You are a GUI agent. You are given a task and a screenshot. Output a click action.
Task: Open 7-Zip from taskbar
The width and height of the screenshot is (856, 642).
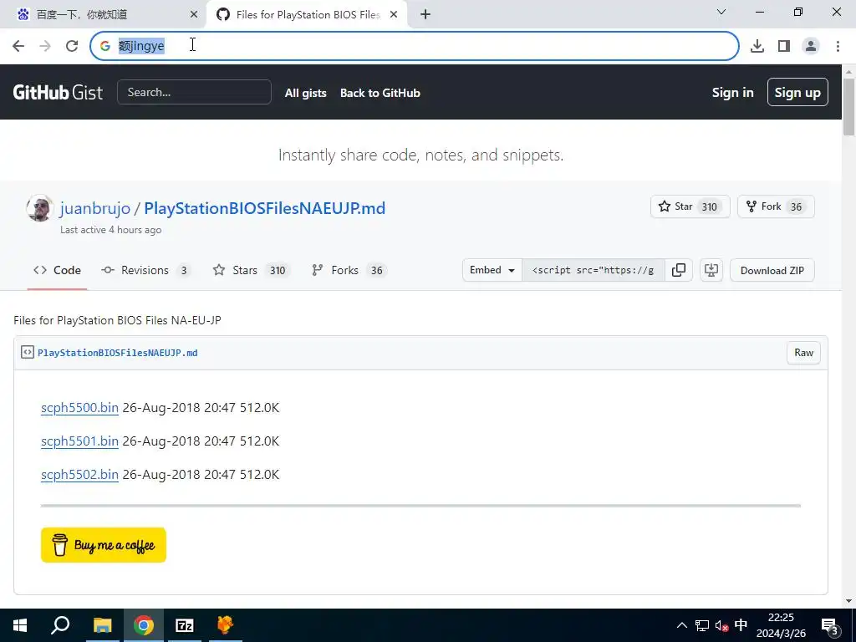(x=185, y=625)
